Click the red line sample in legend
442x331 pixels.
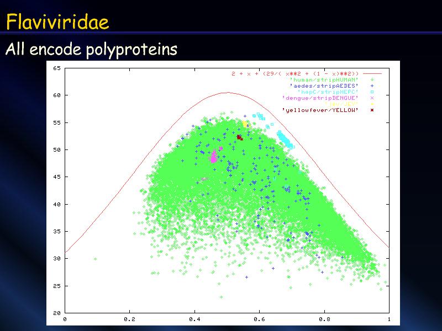(372, 73)
